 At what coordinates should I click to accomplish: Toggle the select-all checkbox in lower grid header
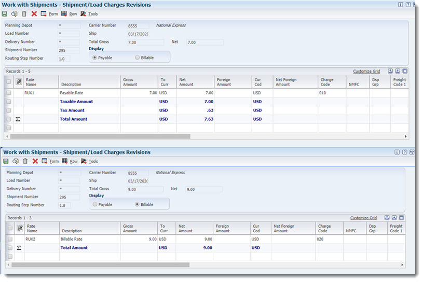10,228
